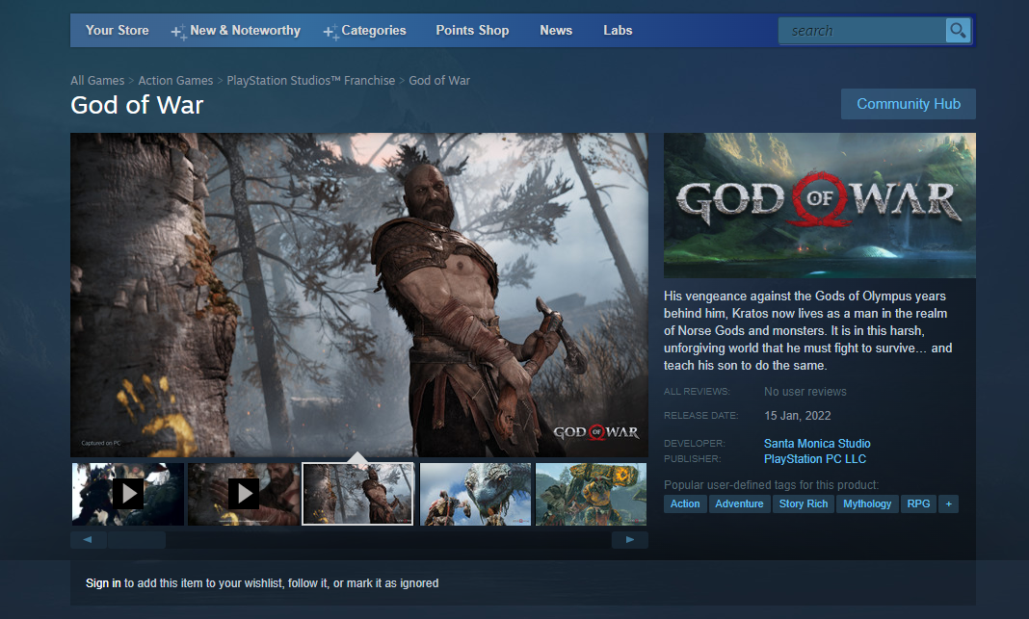Click the God of War logo banner
This screenshot has height=619, width=1029.
coord(819,205)
